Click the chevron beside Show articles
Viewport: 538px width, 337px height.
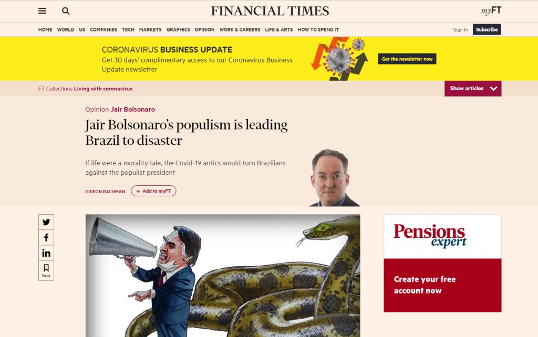pos(494,89)
